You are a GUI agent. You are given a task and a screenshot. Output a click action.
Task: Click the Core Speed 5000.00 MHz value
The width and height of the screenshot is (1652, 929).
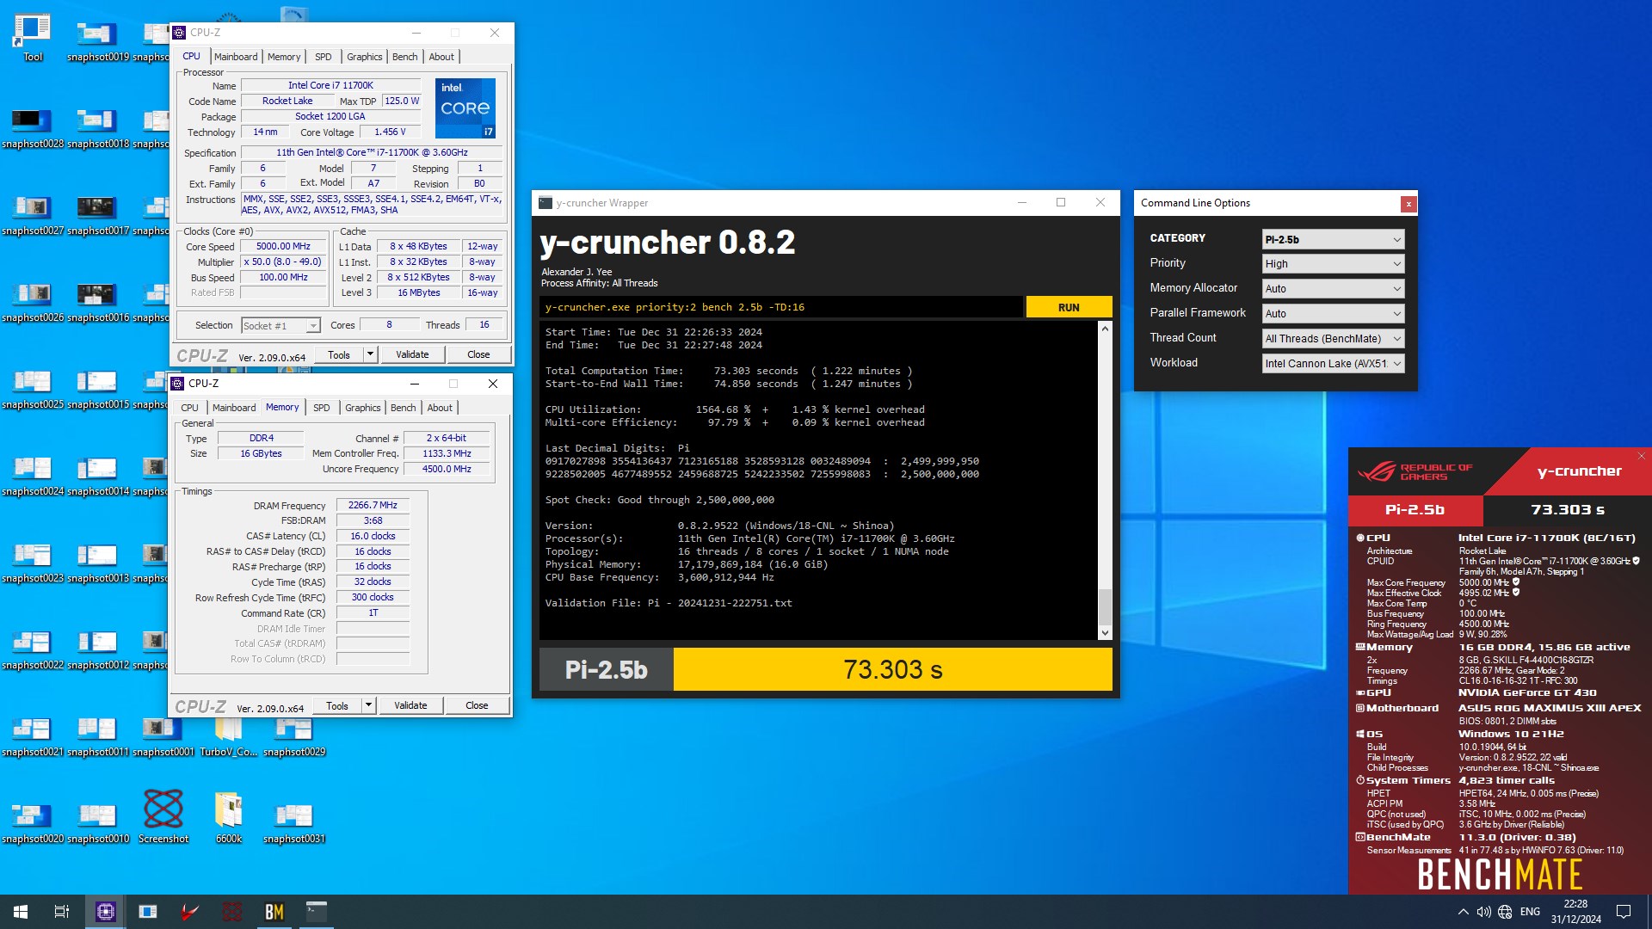[x=283, y=246]
